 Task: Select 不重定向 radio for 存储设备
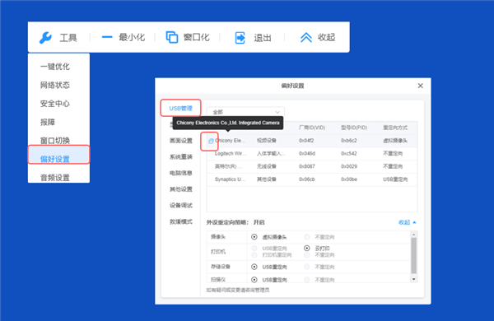306,267
